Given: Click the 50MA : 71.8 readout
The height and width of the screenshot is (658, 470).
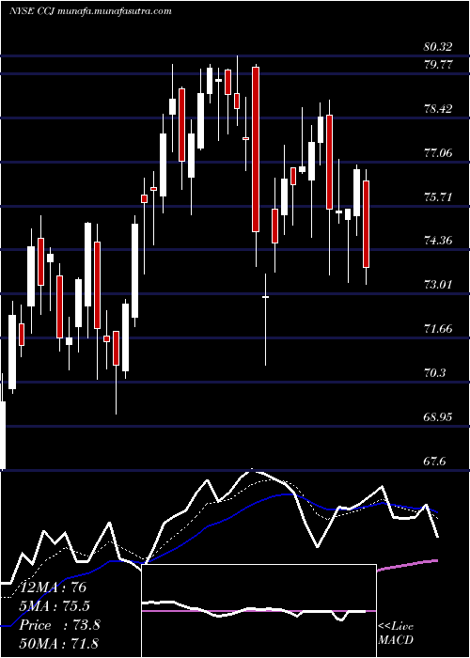Looking at the screenshot, I should [x=58, y=643].
